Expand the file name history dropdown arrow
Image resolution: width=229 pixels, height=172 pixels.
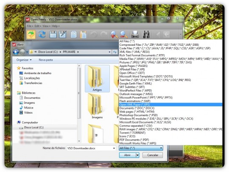click(114, 148)
